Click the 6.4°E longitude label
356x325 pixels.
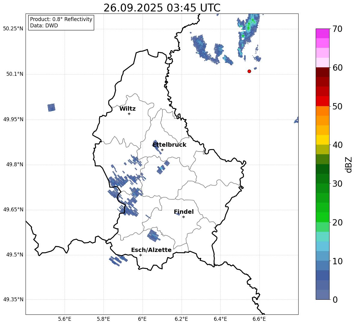[x=220, y=319]
